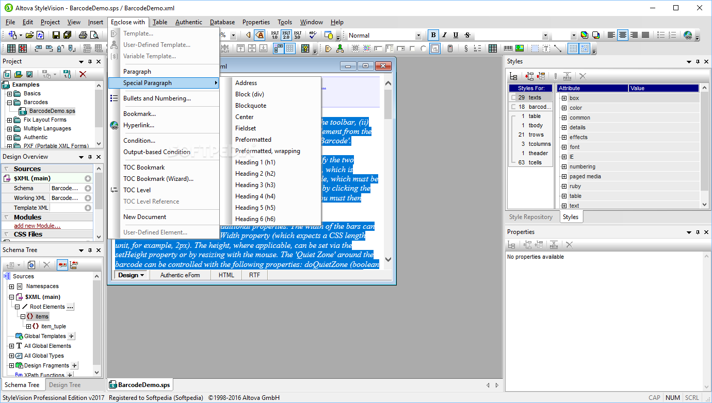Click the Insert Barcode icon
The height and width of the screenshot is (403, 712).
point(508,48)
